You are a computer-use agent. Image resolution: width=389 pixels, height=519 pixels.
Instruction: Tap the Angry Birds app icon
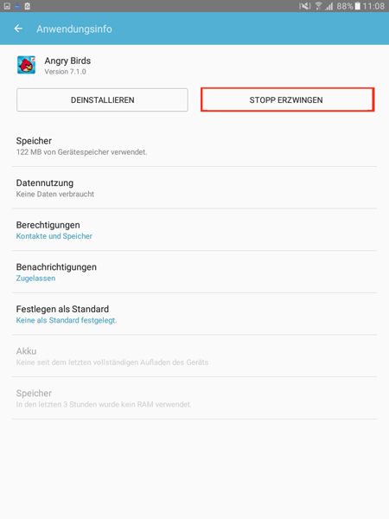pyautogui.click(x=27, y=65)
